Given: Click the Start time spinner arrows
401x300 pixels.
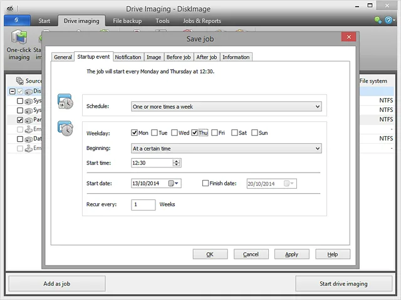Looking at the screenshot, I should (177, 162).
